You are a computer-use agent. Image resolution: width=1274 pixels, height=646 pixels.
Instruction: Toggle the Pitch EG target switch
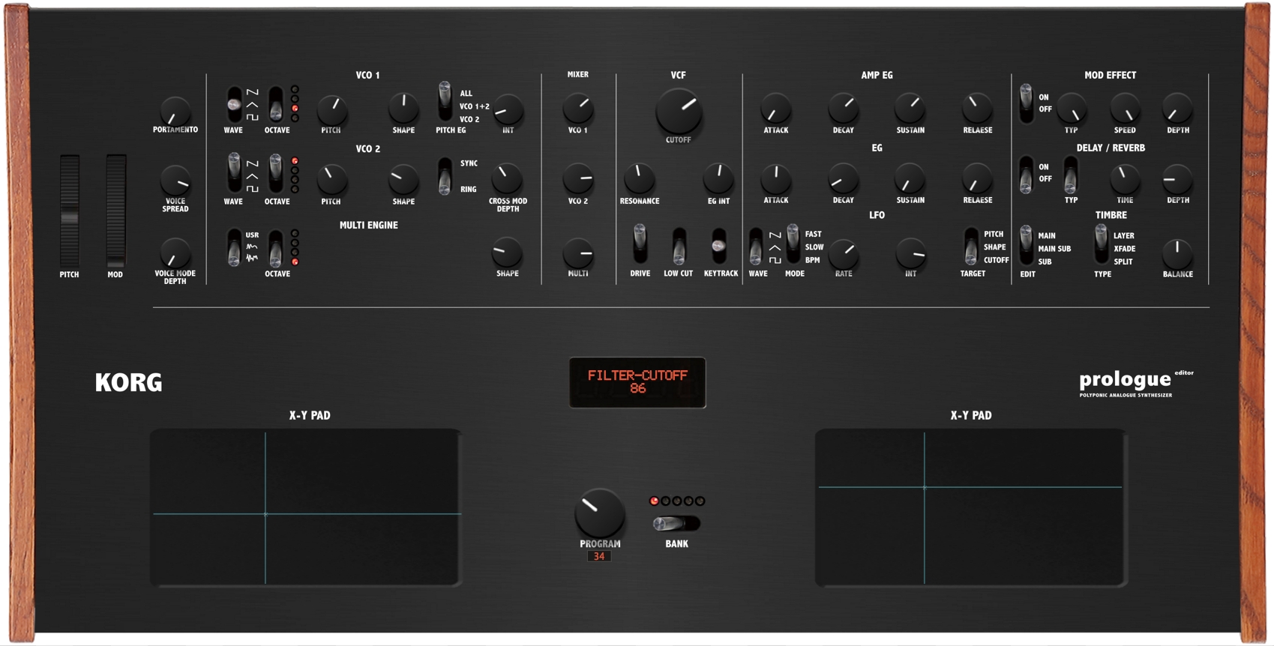445,100
